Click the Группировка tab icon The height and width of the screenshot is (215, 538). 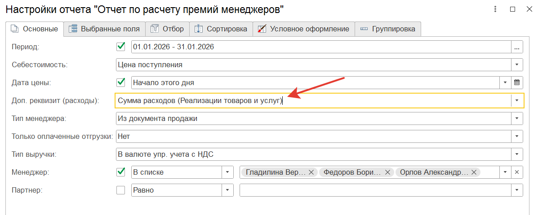tap(364, 29)
